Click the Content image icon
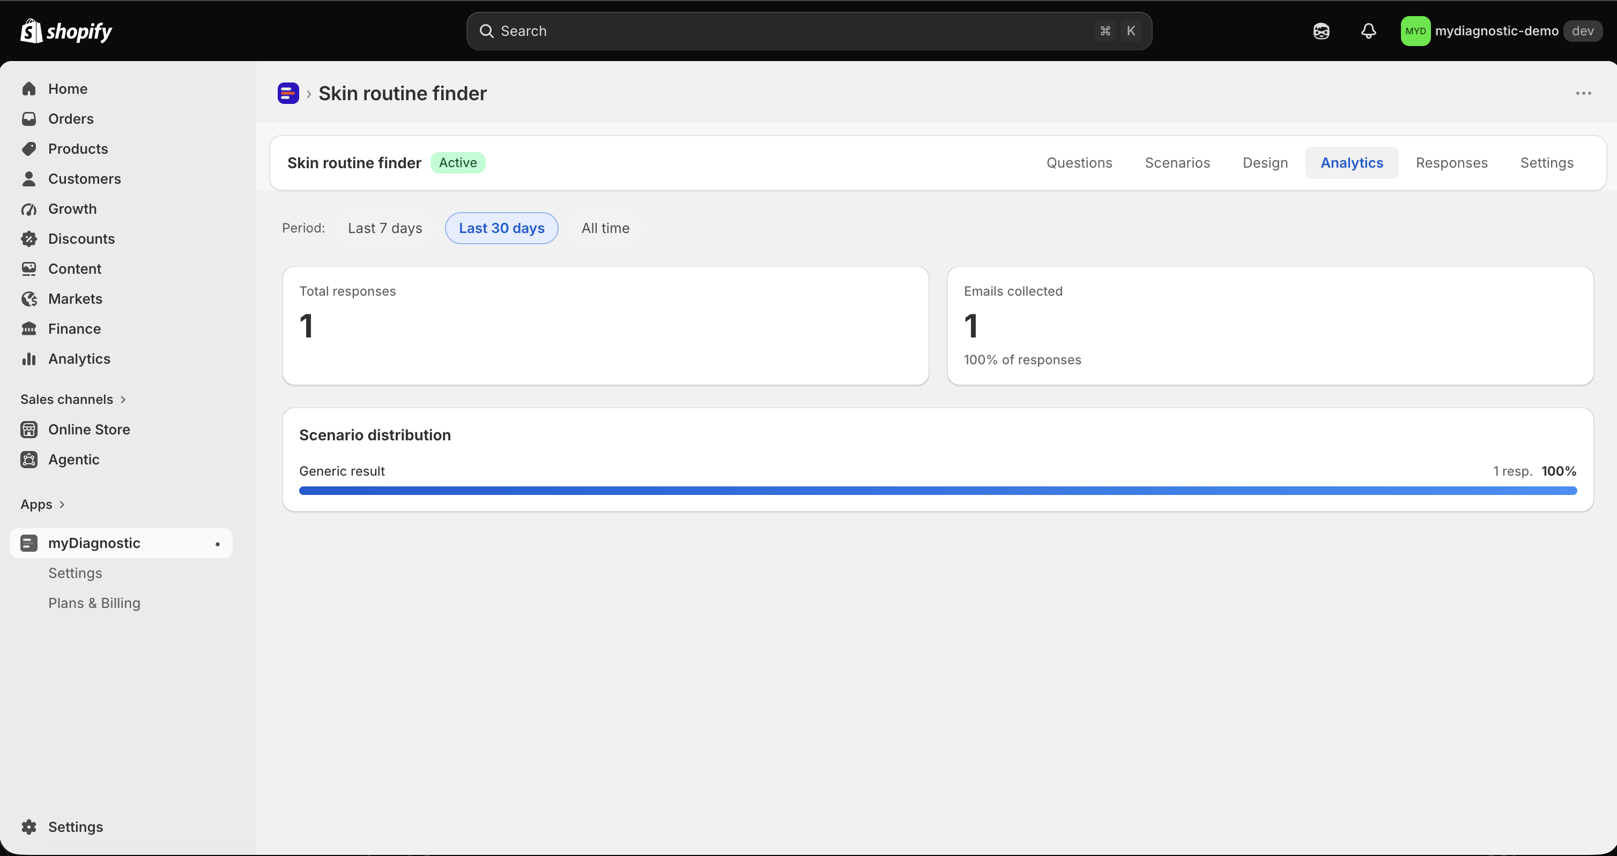Image resolution: width=1617 pixels, height=856 pixels. 29,269
